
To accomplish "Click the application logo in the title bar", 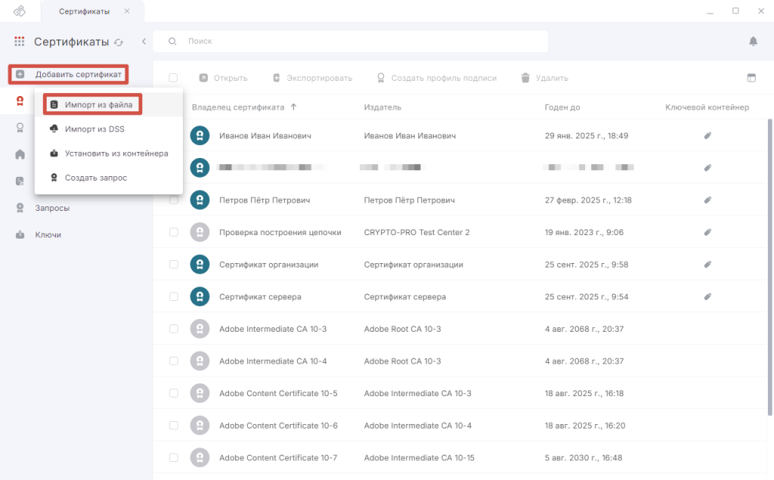I will 19,11.
